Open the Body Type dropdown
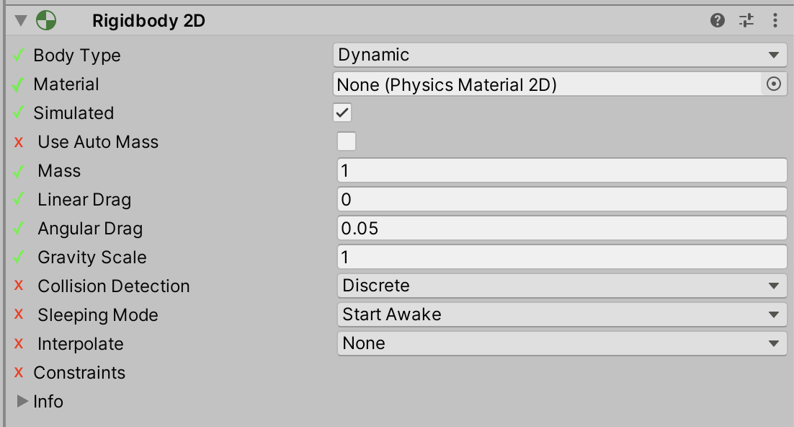 tap(560, 55)
